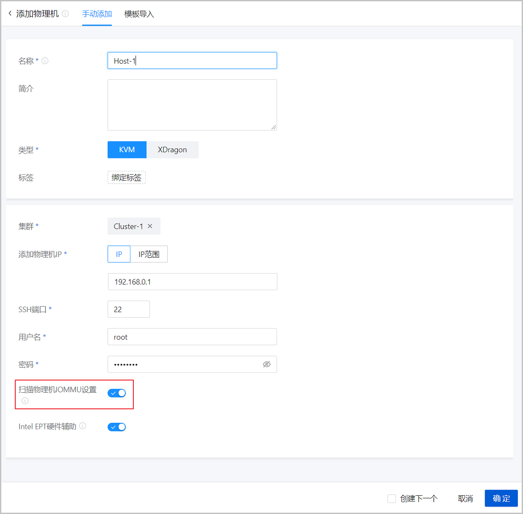
Task: Select the 手动添加 tab
Action: click(97, 14)
